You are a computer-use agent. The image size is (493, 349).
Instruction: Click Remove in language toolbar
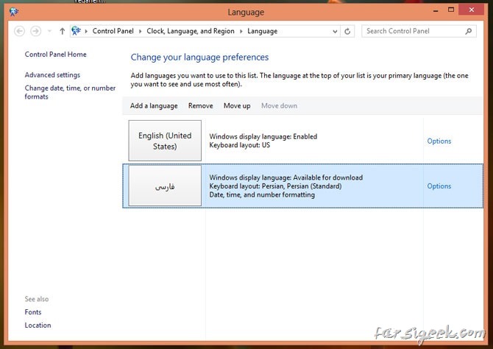tap(201, 106)
